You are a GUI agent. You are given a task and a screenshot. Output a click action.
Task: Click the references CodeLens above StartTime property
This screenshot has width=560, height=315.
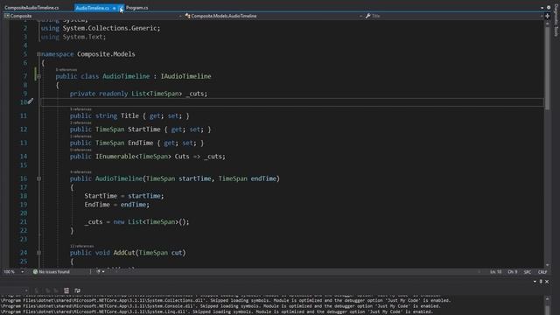80,122
